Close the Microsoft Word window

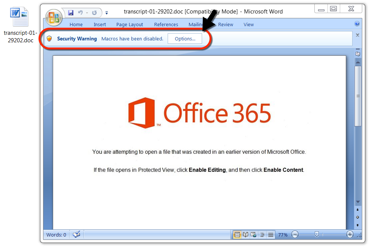351,9
